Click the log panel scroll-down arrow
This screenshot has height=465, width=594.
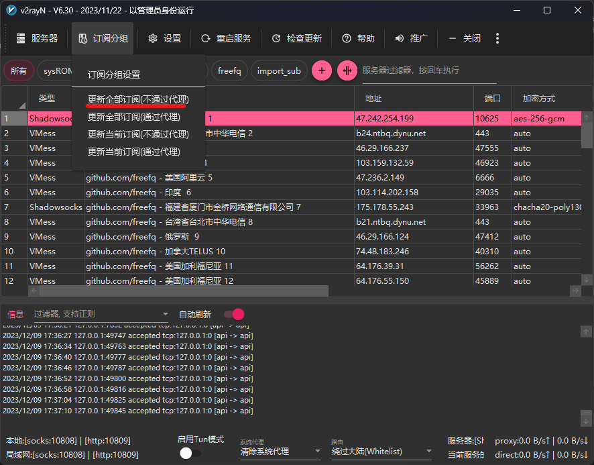coord(586,421)
